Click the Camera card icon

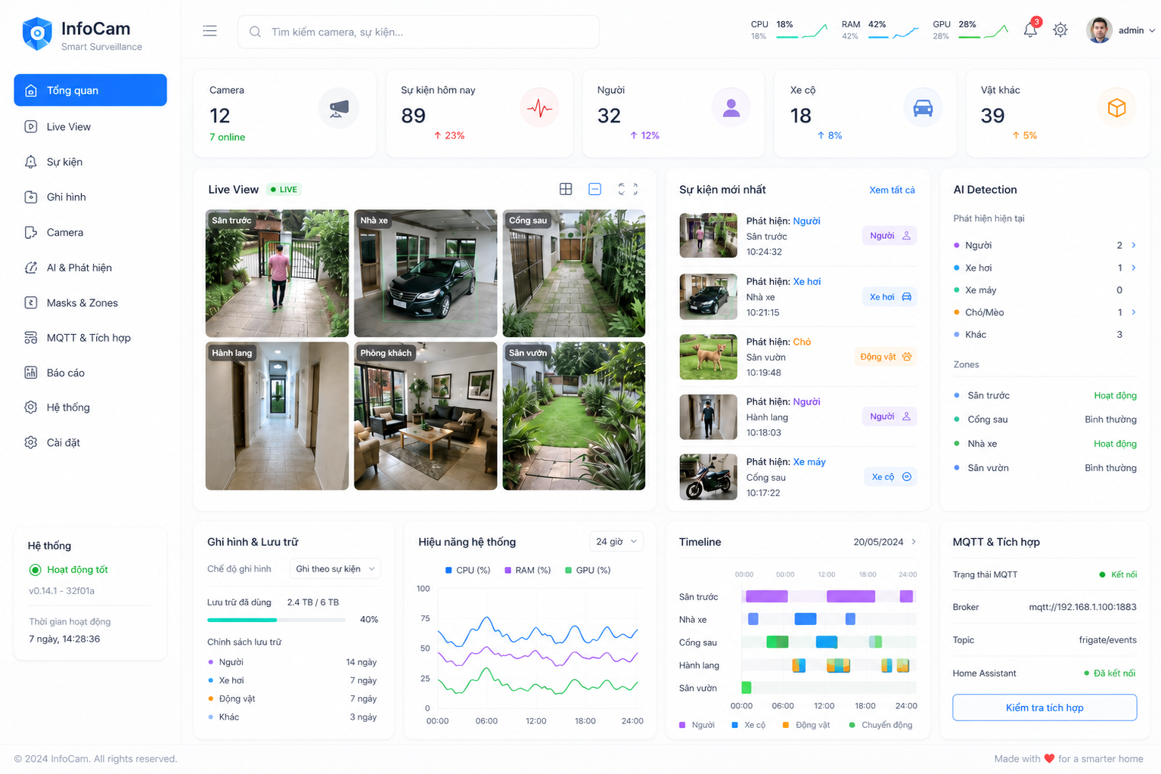click(x=338, y=108)
